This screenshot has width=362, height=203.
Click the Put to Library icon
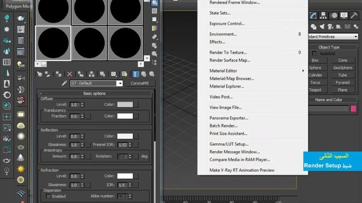[102, 74]
